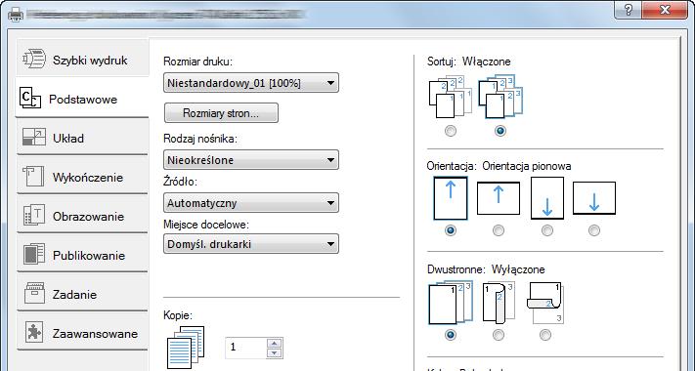Expand the Miejsce docelowe dropdown
The height and width of the screenshot is (371, 695).
pyautogui.click(x=251, y=244)
